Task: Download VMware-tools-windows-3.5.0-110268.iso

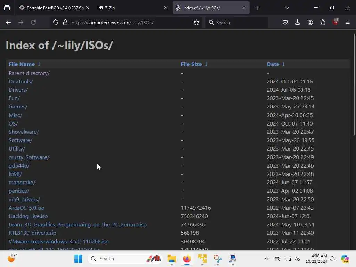Action: [x=58, y=242]
